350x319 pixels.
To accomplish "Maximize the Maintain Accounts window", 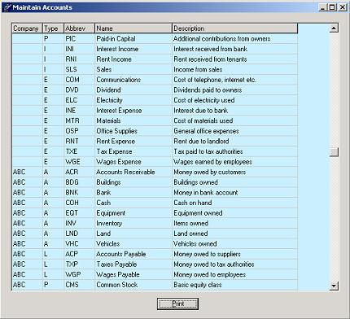I will [x=331, y=7].
